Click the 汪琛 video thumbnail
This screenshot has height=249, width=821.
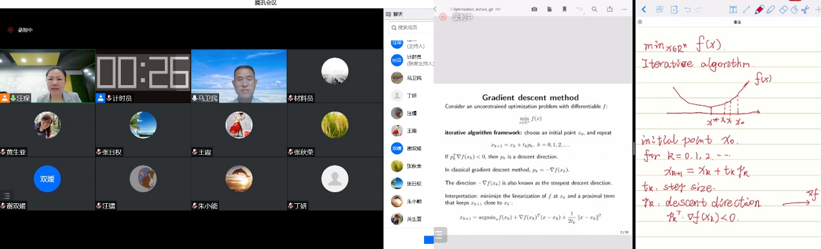tap(48, 76)
